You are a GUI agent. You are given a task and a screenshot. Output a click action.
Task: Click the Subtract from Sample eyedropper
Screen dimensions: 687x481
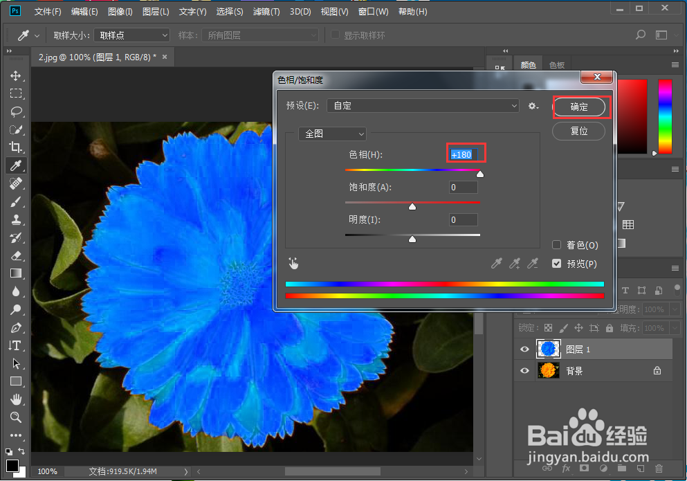click(x=532, y=263)
